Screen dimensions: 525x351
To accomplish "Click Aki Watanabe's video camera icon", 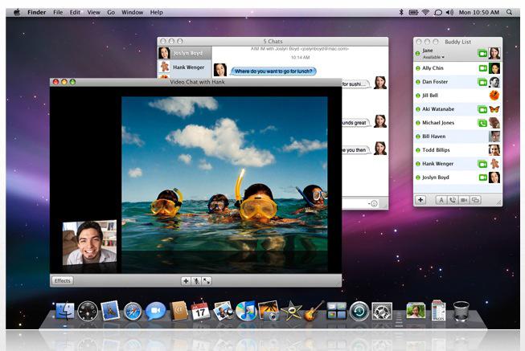I will click(x=482, y=109).
